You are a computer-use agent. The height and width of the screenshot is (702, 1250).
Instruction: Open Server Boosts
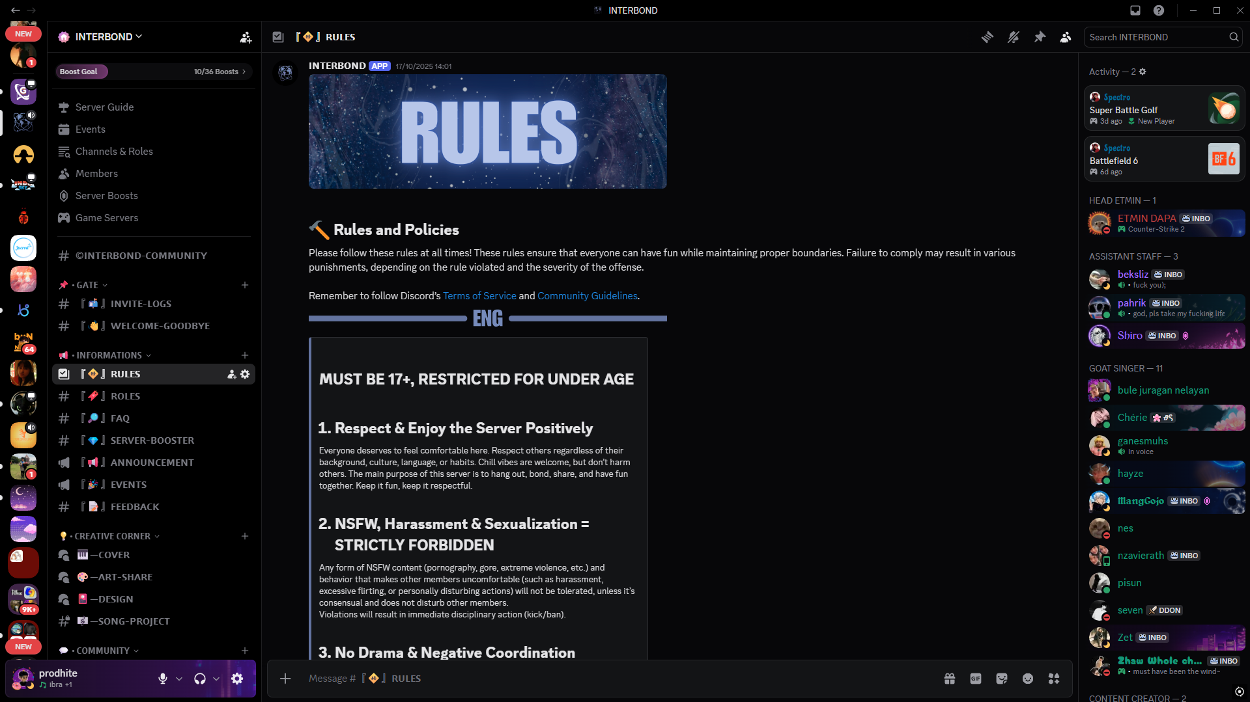pos(154,196)
